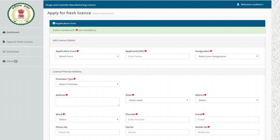Choose a District from the dropdown
Image resolution: width=280 pixels, height=140 pixels.
(x=226, y=100)
